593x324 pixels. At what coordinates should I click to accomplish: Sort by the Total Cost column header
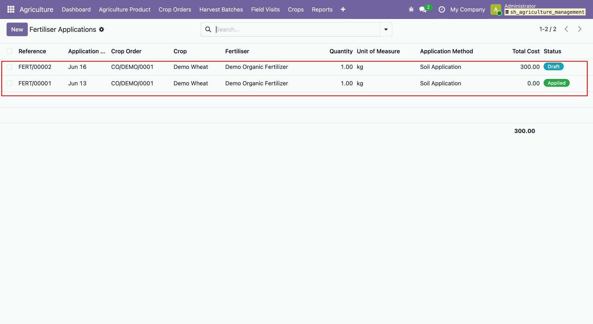pos(526,51)
